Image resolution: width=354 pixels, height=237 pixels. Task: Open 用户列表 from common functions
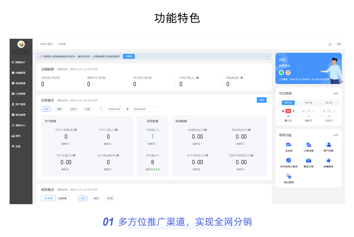click(328, 145)
